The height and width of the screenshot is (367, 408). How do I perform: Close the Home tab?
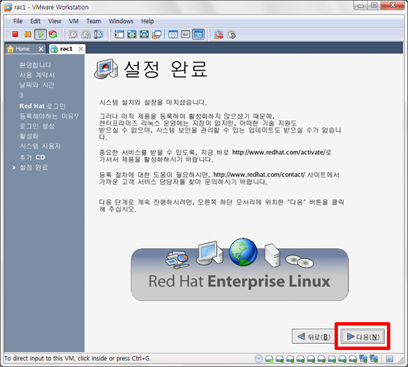point(41,49)
